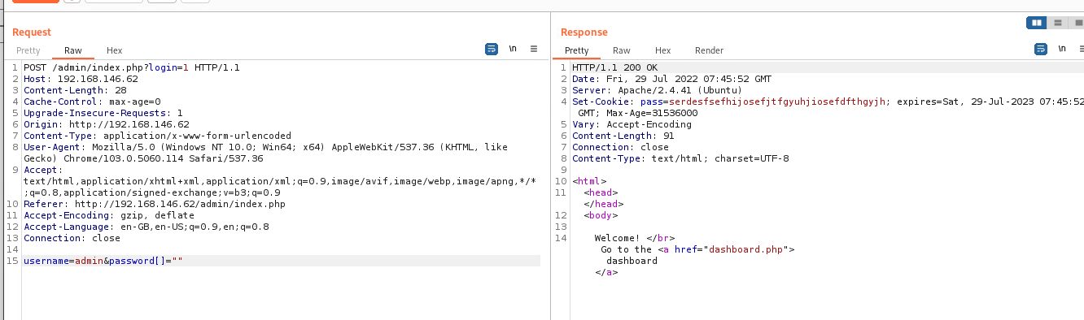Switch Request view to Hex tab

click(x=115, y=50)
